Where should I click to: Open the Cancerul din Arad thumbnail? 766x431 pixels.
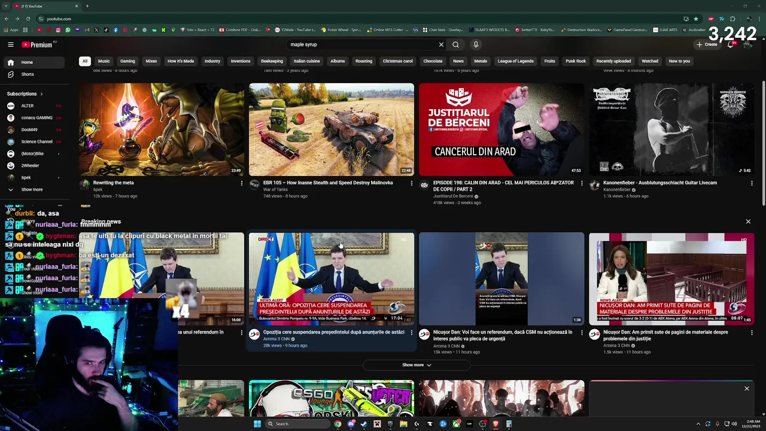(x=501, y=129)
